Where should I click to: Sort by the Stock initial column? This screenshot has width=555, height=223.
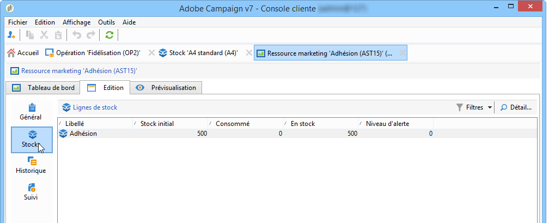click(x=171, y=124)
